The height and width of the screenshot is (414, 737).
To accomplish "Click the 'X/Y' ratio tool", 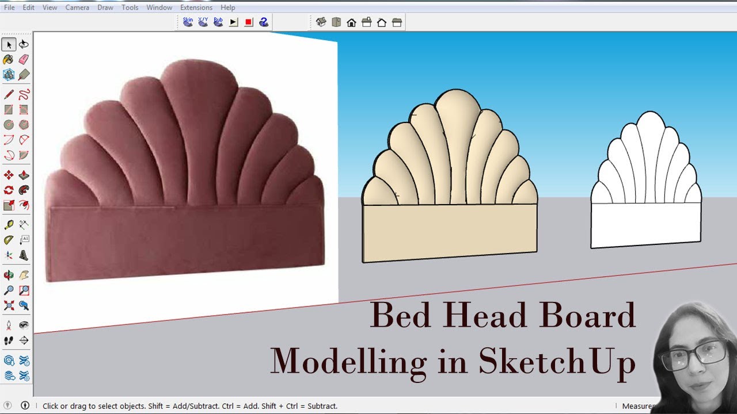I will 203,22.
